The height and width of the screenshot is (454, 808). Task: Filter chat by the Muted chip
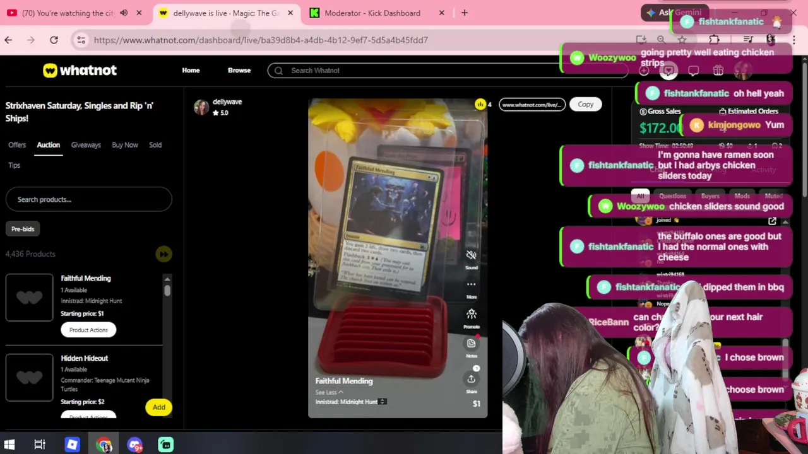[x=773, y=196]
